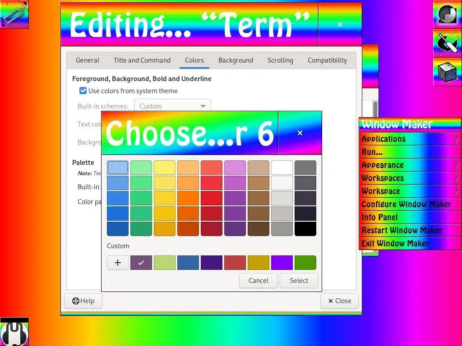Select the steel blue custom swatch
This screenshot has width=462, height=346.
[188, 263]
